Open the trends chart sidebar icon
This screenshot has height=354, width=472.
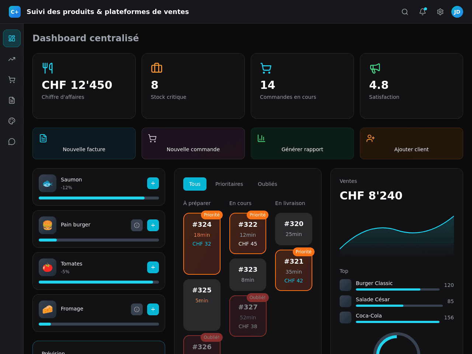(12, 59)
